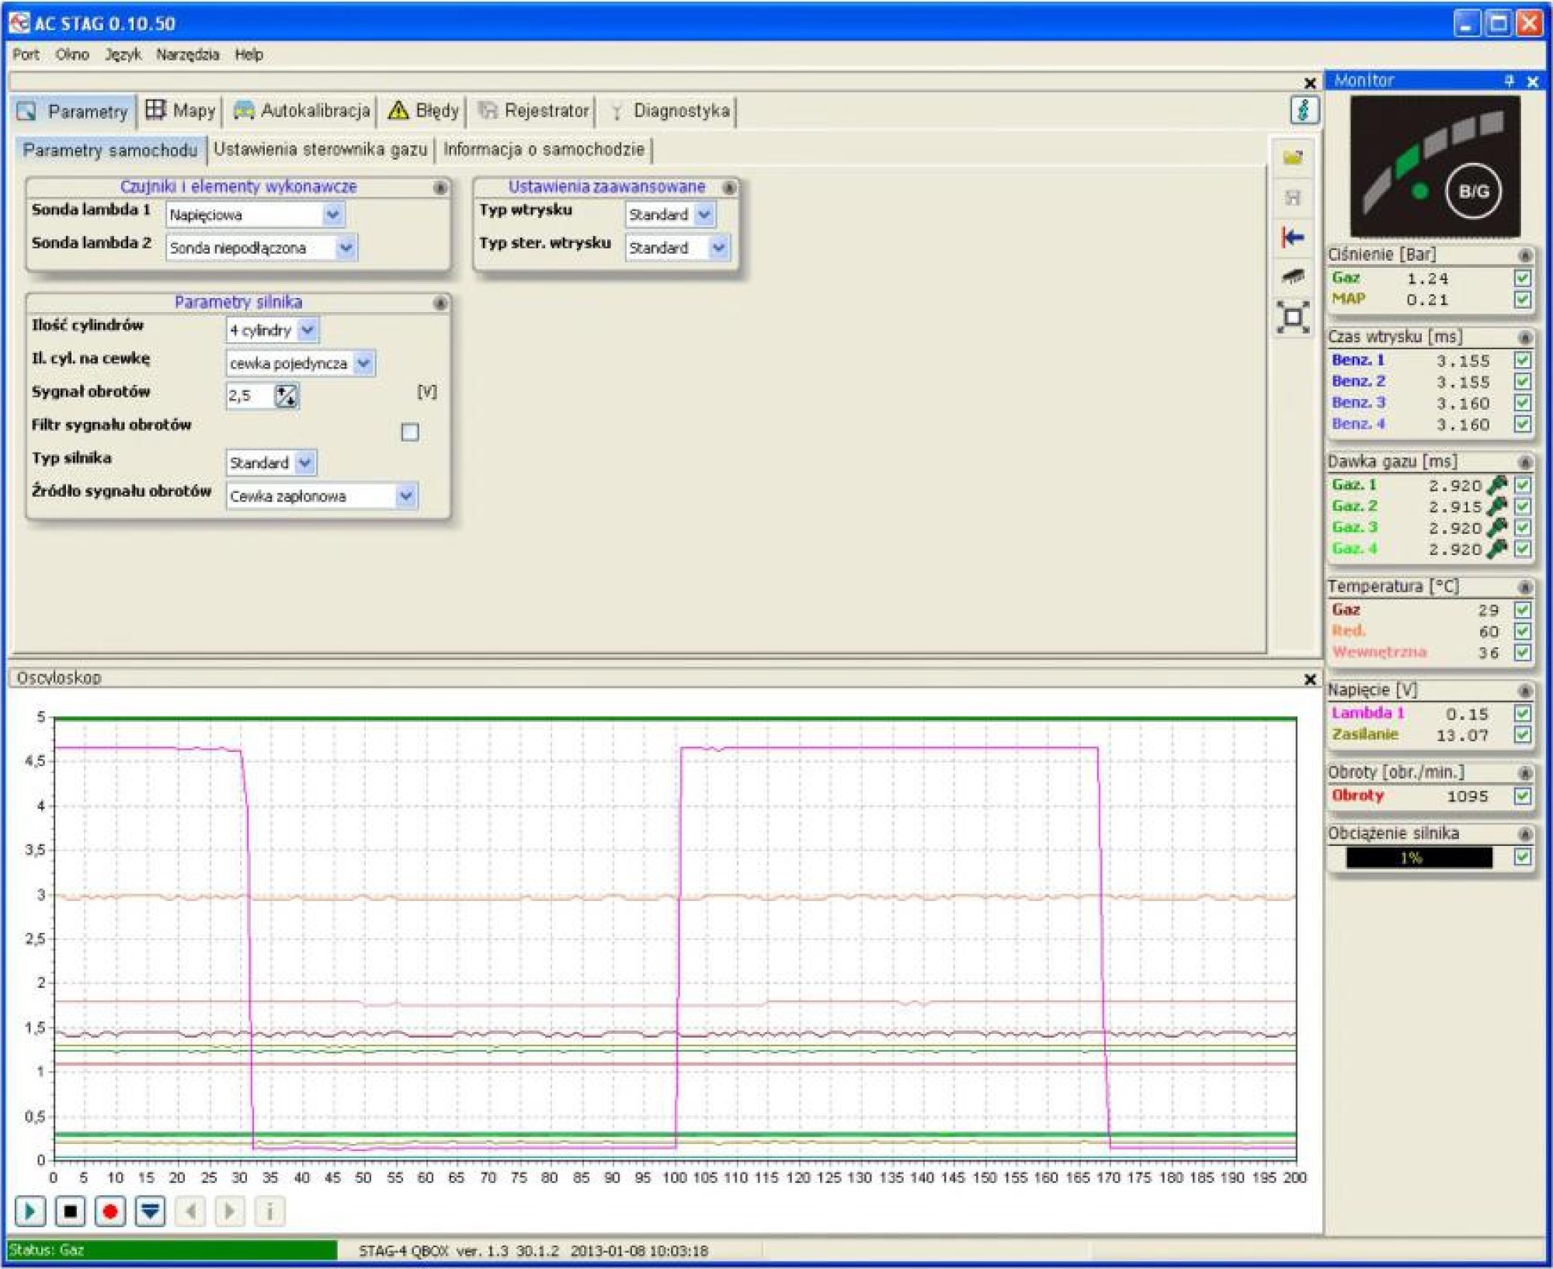The image size is (1553, 1269).
Task: Click the Sygnał obrotów value field
Action: point(250,396)
